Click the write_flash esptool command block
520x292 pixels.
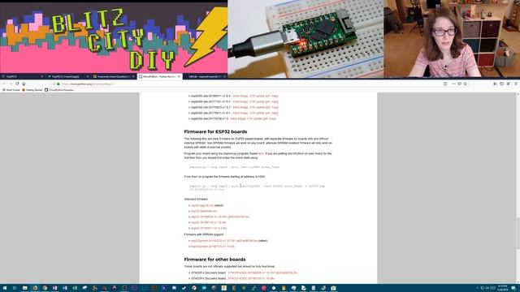(258, 187)
